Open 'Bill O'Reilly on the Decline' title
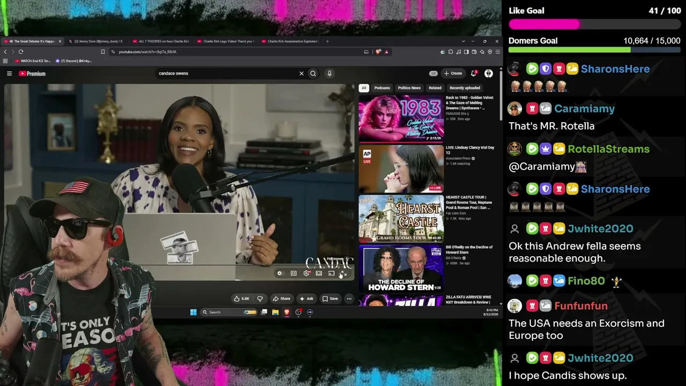Viewport: 686px width, 386px height. [x=469, y=250]
